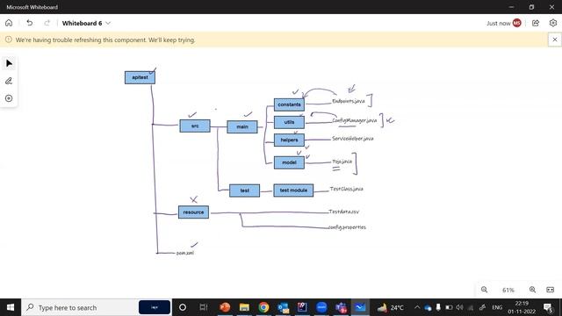Click the pom.xml handwritten text
This screenshot has height=316, width=562.
point(185,253)
